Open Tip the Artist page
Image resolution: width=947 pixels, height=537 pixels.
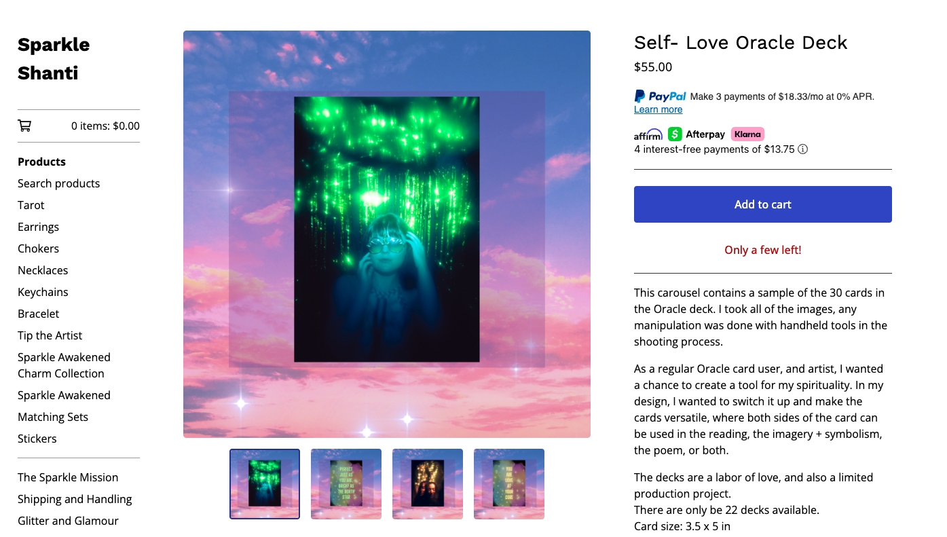50,335
